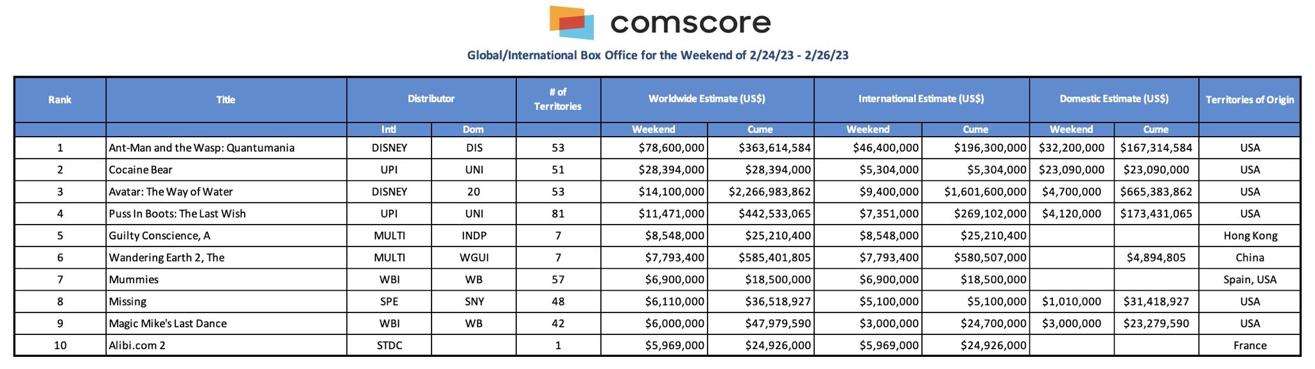Screen dimensions: 1315x369
Task: Select Avatar: The Way of Water row title
Action: pyautogui.click(x=171, y=191)
